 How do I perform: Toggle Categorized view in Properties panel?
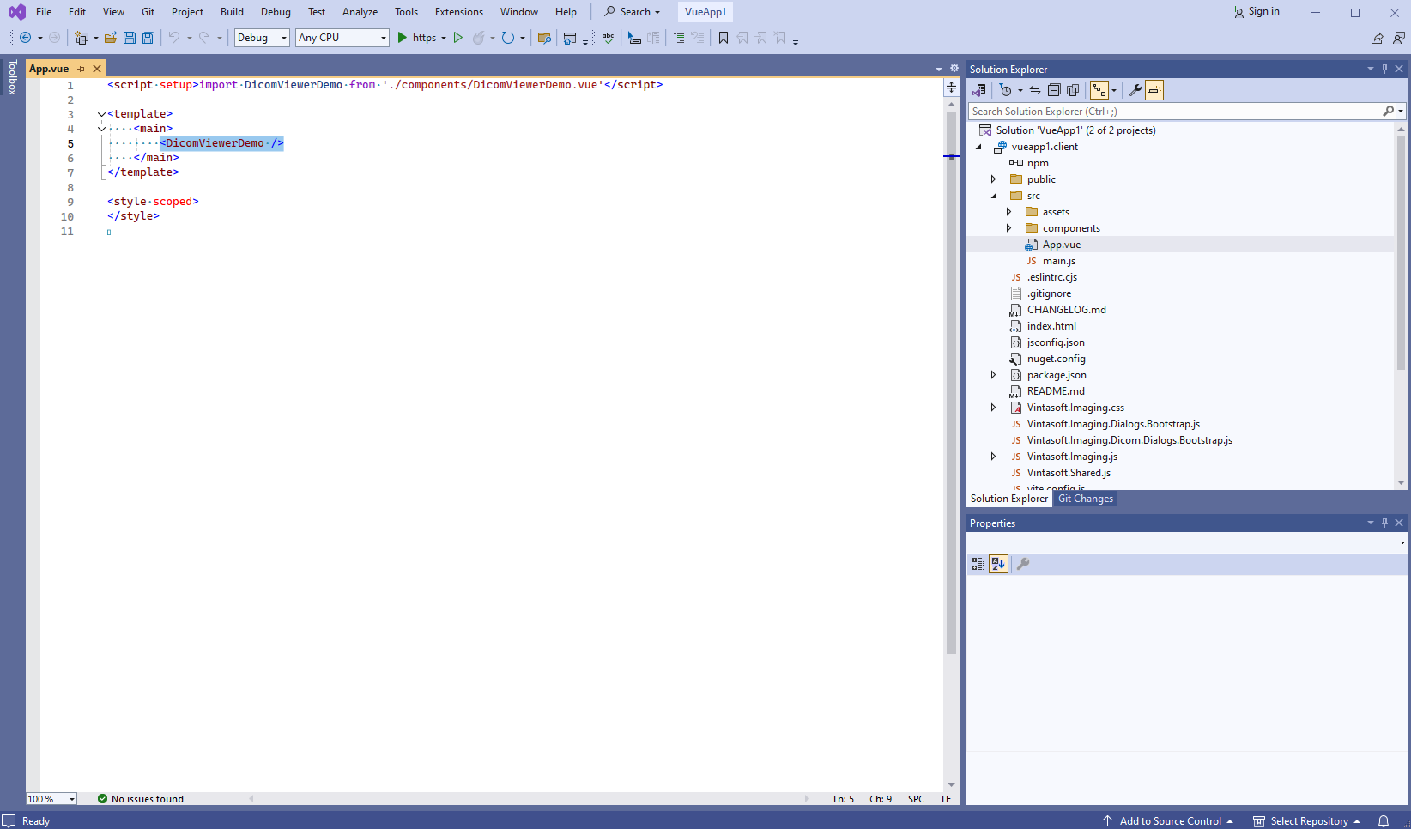tap(978, 564)
